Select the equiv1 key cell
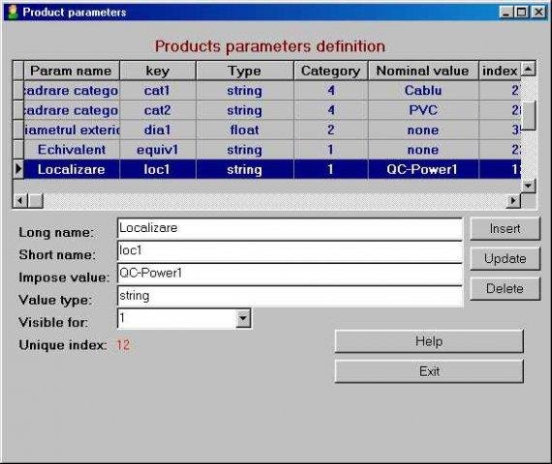The height and width of the screenshot is (464, 552). [157, 150]
